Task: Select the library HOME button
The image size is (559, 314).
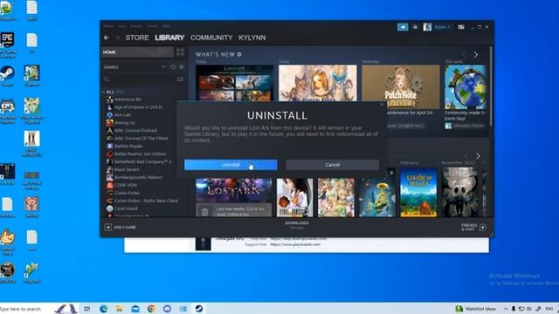Action: 138,52
